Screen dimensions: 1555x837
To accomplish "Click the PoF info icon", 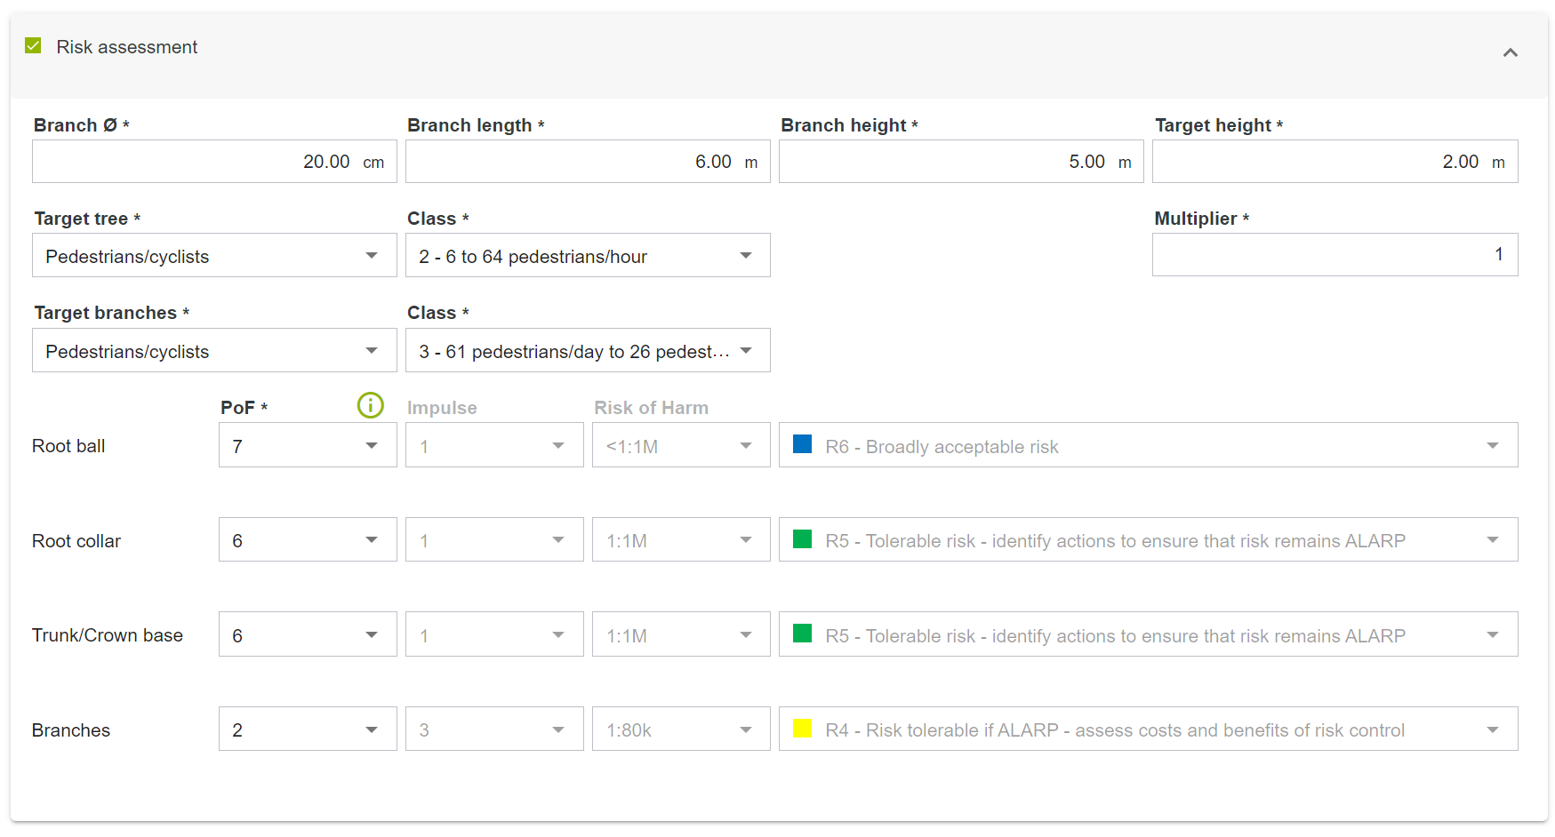I will coord(370,406).
